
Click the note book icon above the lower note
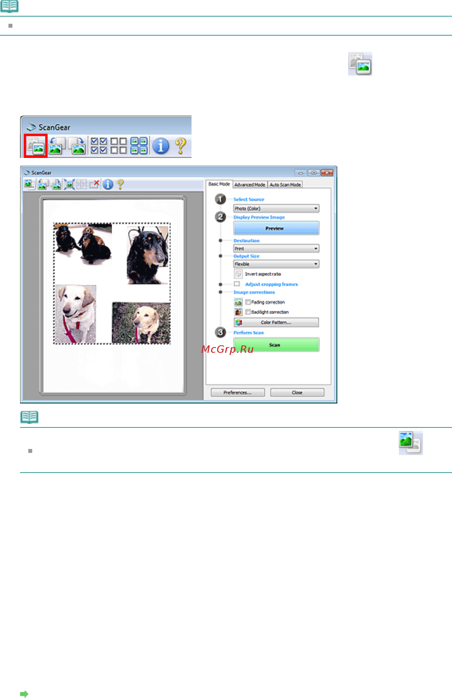[x=29, y=417]
